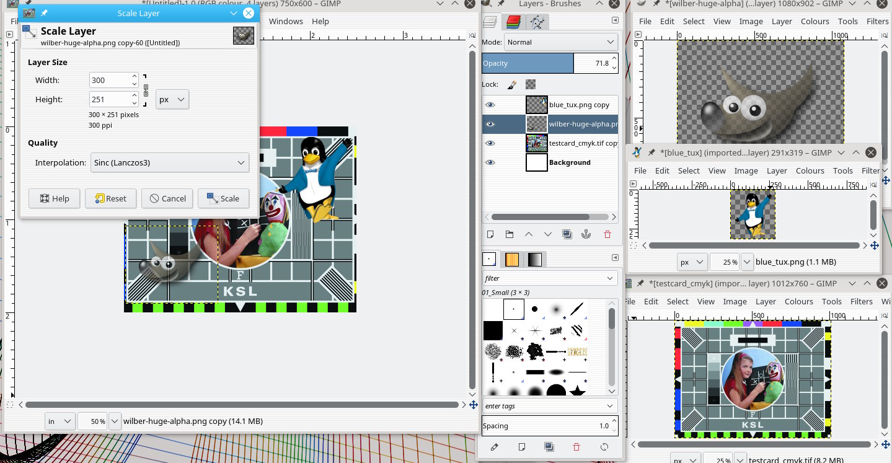Open the Patterns tab in lower dock
Viewport: 892px width, 463px height.
click(512, 259)
